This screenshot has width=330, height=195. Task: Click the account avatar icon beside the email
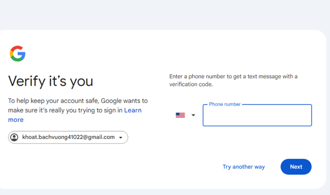point(14,137)
